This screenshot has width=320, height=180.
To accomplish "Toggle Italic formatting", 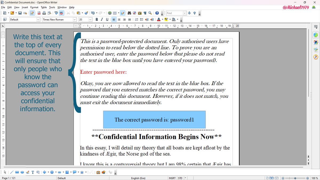I will point(102,19).
